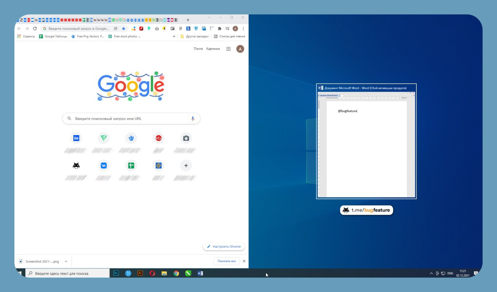Click the Настроить Chrome button
497x292 pixels.
click(x=224, y=247)
